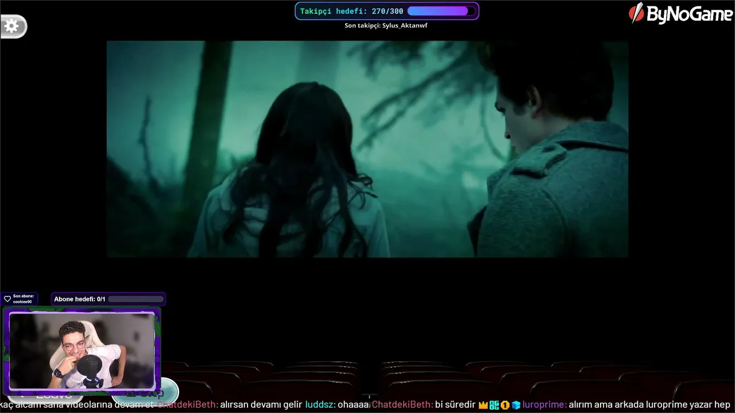Click 'Son takipçi: Sylus_Aktanwf' text

[386, 26]
